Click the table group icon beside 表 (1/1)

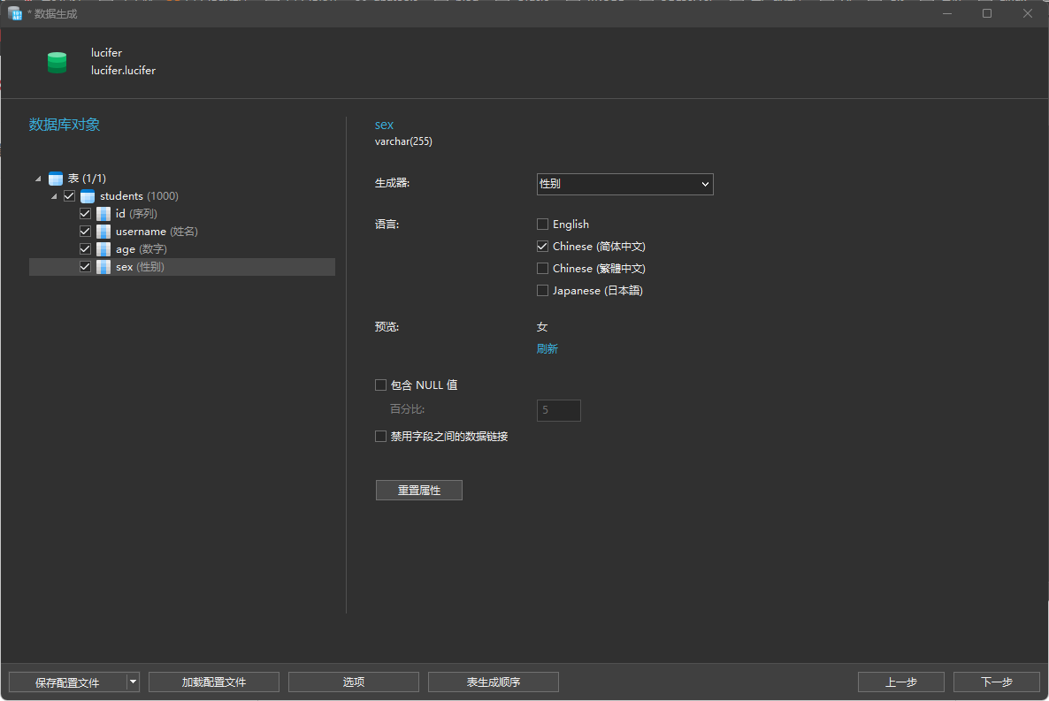pos(56,179)
